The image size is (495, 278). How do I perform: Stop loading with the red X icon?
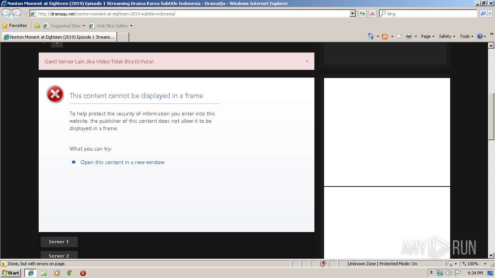(x=372, y=14)
